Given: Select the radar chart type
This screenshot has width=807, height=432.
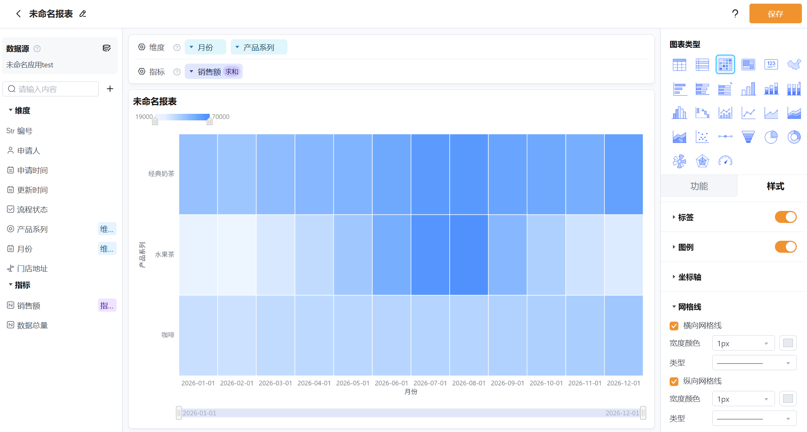Looking at the screenshot, I should click(x=702, y=161).
